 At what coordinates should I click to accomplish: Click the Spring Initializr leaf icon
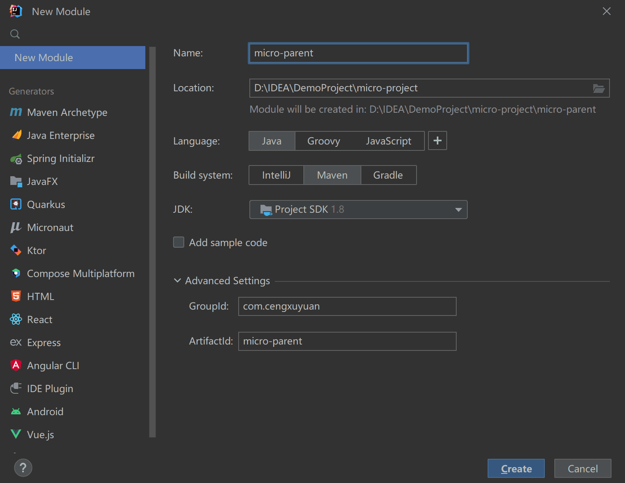[x=16, y=159]
